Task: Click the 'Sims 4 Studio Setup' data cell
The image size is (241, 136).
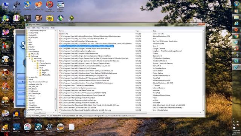Action: pos(160,110)
